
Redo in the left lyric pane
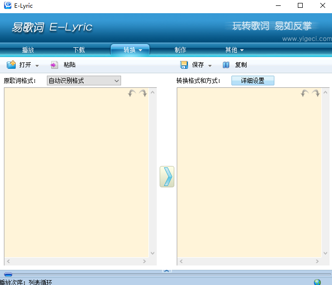pos(143,93)
